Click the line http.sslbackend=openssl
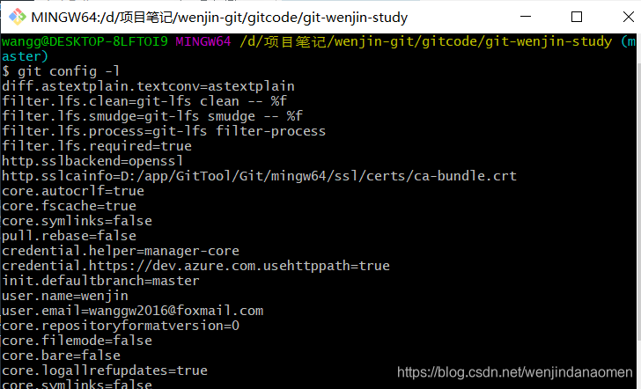Screen dimensions: 641x389 [92, 161]
